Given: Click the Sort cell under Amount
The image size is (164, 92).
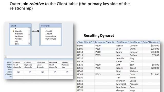Looking at the screenshot, I should click(x=67, y=70).
